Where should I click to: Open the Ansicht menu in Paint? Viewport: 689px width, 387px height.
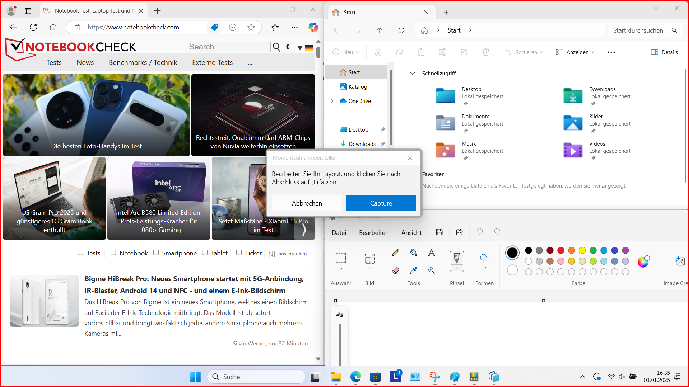coord(411,232)
